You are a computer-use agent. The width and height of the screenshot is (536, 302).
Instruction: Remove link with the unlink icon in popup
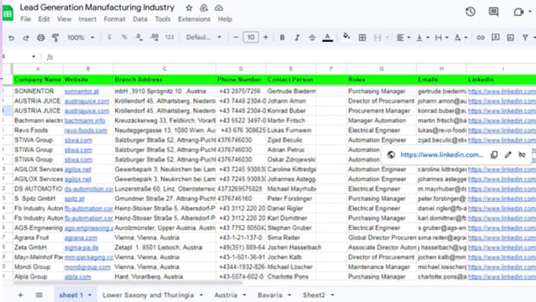pos(522,155)
